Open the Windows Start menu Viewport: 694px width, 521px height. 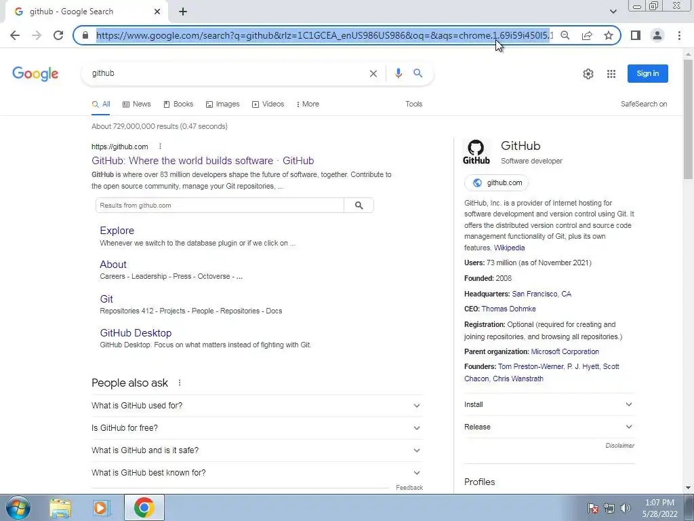click(18, 507)
